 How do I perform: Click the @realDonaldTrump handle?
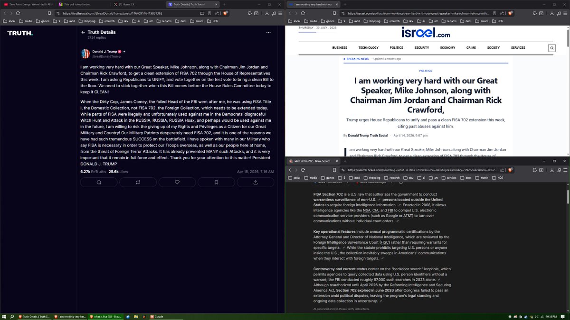(x=106, y=56)
